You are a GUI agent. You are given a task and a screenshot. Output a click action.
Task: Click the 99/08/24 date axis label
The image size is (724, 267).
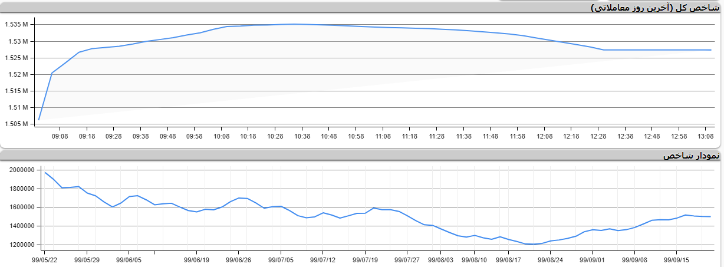pyautogui.click(x=551, y=259)
